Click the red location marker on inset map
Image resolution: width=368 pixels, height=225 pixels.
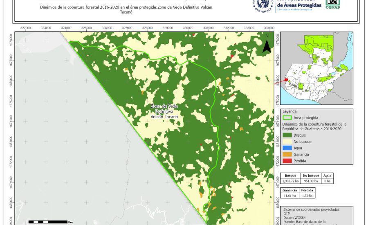click(286, 80)
